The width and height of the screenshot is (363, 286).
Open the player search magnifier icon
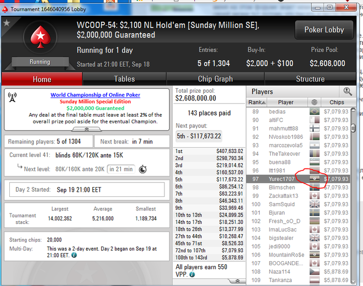coord(347,92)
